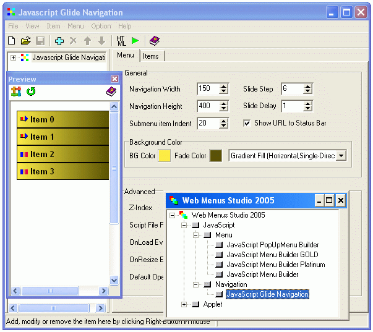This screenshot has width=373, height=332.
Task: Select JavaScript Menu Builder GOLD
Action: 272,255
